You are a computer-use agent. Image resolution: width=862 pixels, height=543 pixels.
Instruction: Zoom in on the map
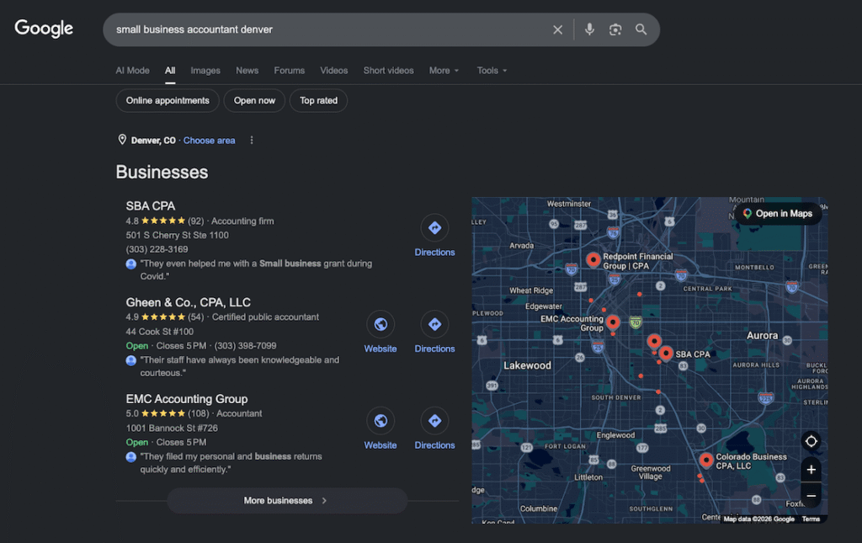(x=811, y=470)
